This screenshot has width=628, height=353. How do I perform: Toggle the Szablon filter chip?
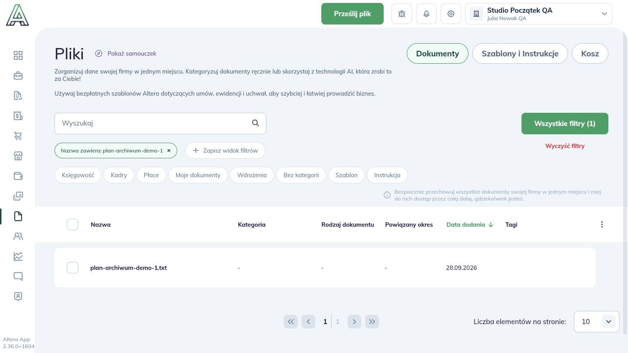[x=346, y=175]
